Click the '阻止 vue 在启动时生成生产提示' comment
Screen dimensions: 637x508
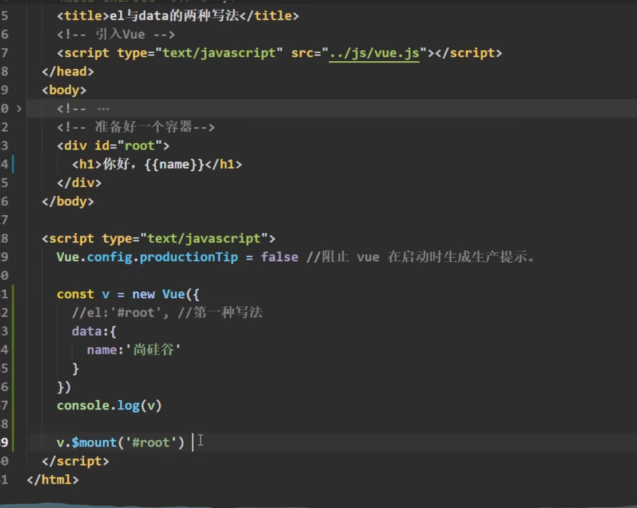421,257
